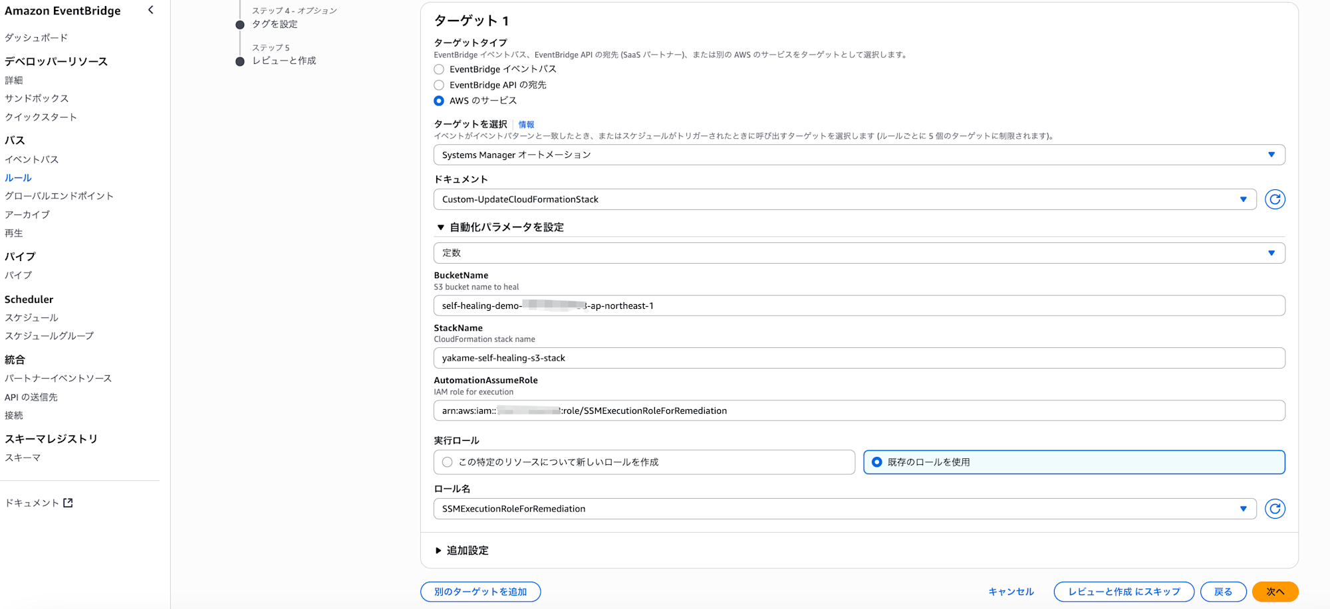Image resolution: width=1330 pixels, height=609 pixels.
Task: Open the Custom-UpdateCloudFormationStack document dropdown
Action: pos(845,199)
